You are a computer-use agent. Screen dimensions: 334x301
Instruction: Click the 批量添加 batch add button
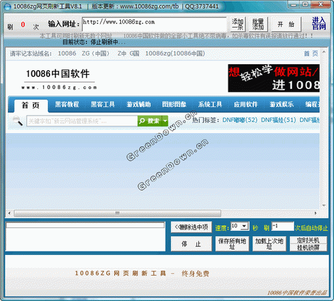[x=258, y=24]
